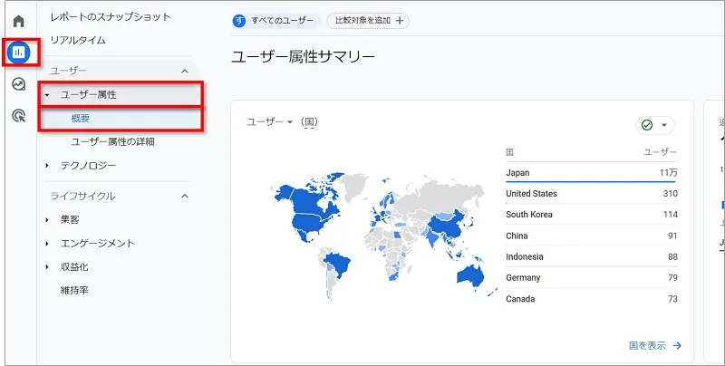Expand the エンゲージメント tree item
The image size is (725, 366).
47,244
